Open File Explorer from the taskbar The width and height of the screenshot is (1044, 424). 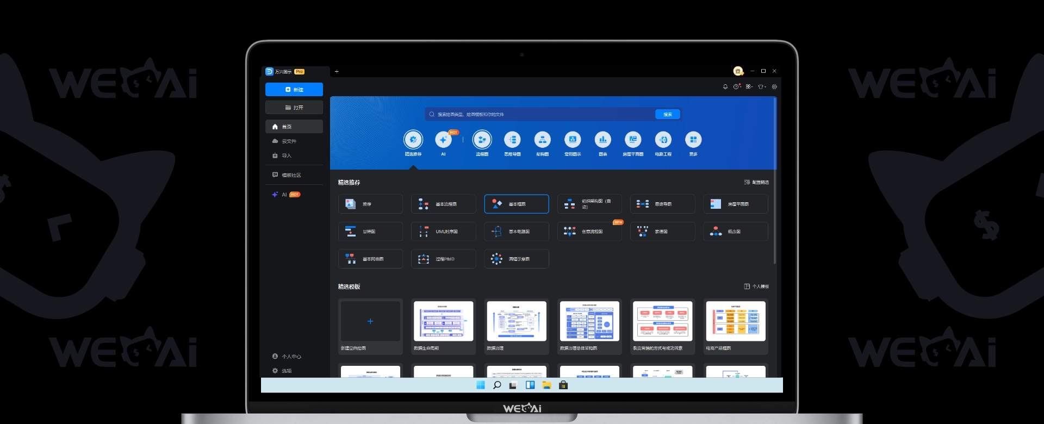546,385
